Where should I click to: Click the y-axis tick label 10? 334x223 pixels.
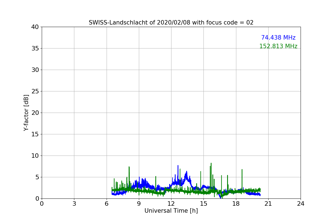click(x=35, y=156)
